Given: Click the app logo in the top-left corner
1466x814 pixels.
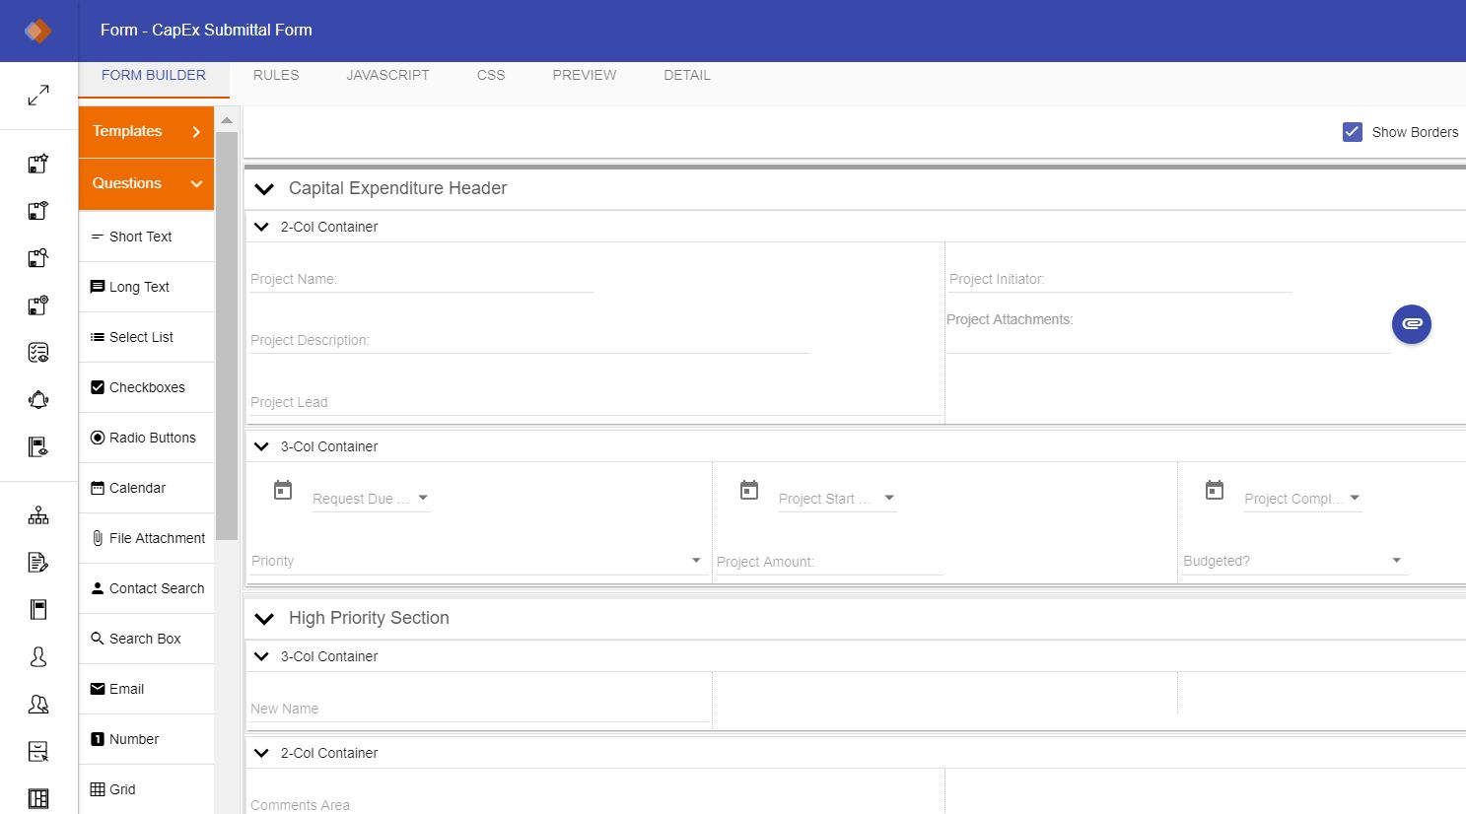Looking at the screenshot, I should click(x=38, y=31).
